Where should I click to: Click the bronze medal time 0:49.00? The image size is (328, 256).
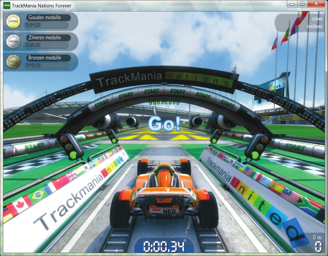[x=33, y=65]
